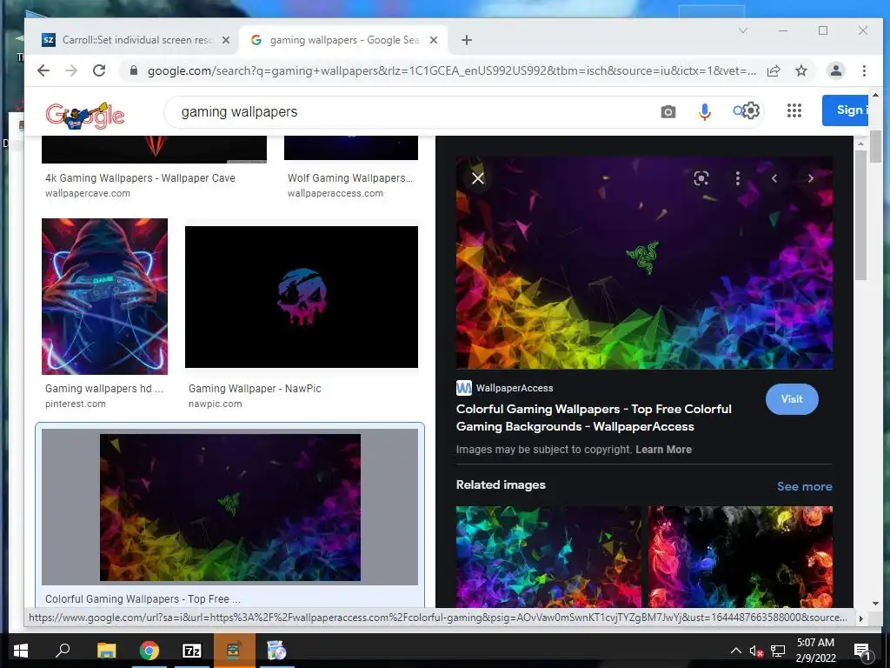Open Chrome three-dot menu

click(864, 70)
